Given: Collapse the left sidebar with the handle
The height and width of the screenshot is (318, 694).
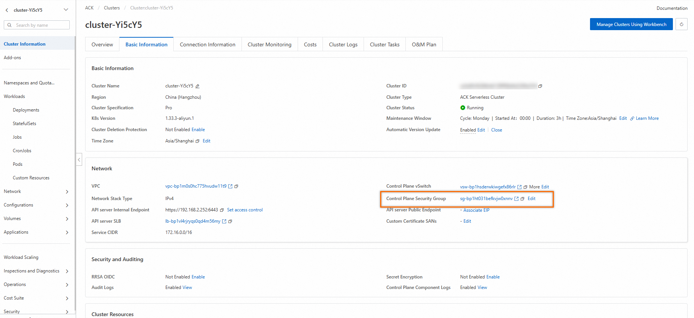Looking at the screenshot, I should 79,159.
